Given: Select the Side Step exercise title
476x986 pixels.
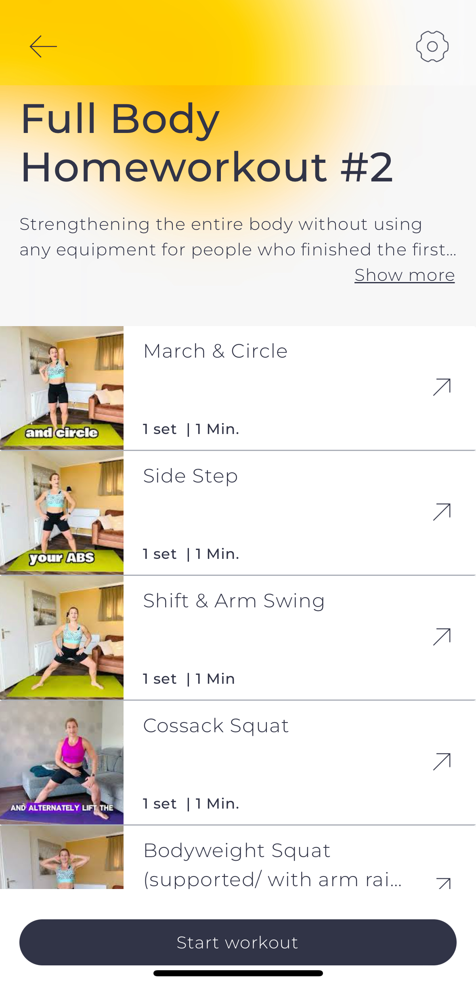Looking at the screenshot, I should click(191, 476).
